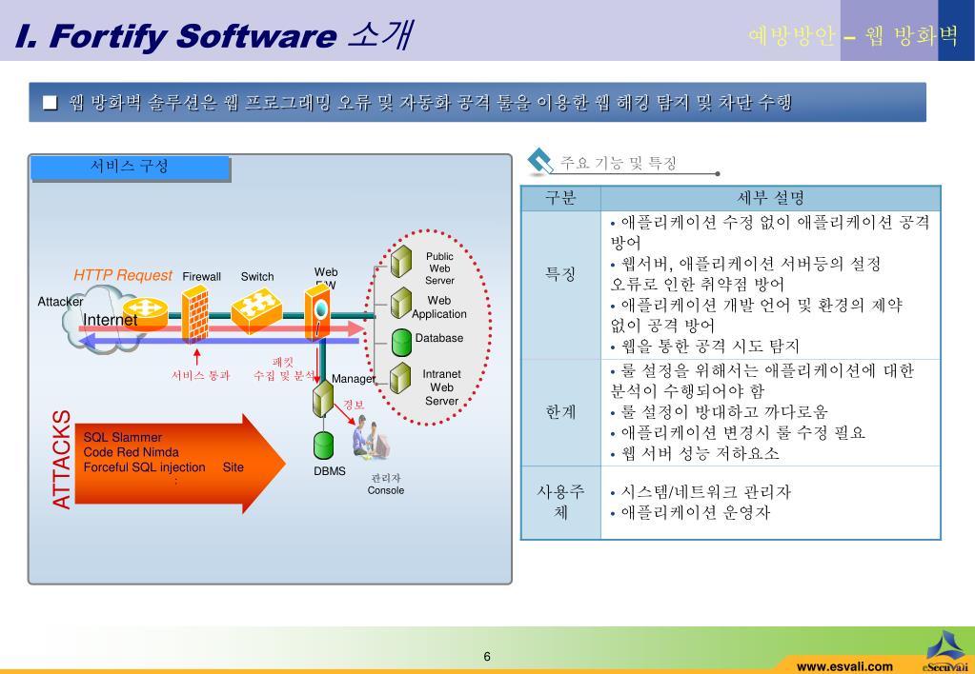Screen dimensions: 975x674
Task: Click the vertical 'ATTACKS' red text
Action: click(x=62, y=460)
